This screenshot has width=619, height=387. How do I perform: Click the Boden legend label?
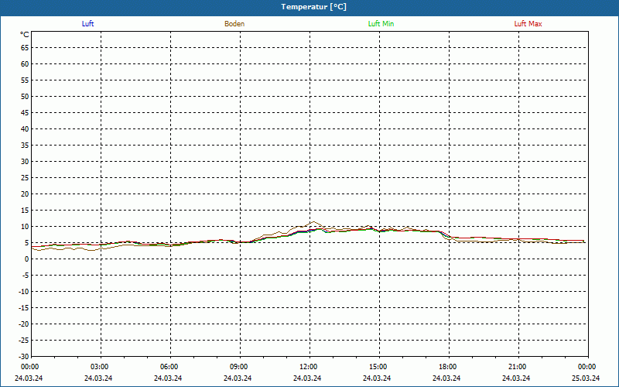pyautogui.click(x=234, y=24)
